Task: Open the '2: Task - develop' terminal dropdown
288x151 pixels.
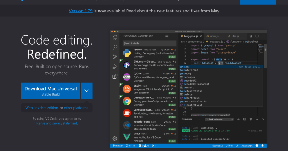Action: click(x=219, y=119)
